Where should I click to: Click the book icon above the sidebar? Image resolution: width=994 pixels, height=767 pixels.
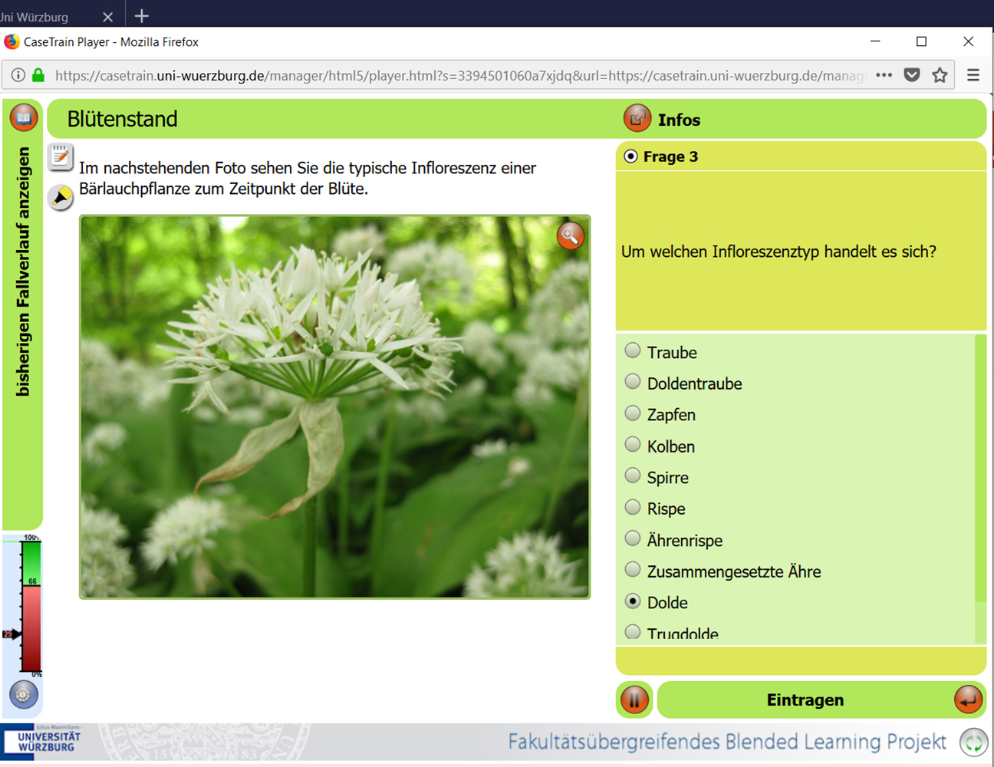pyautogui.click(x=24, y=117)
